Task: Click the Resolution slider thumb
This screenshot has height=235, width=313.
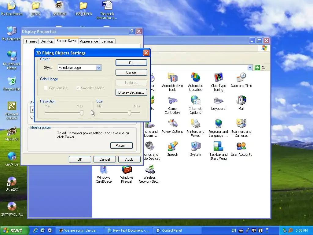Action: tap(82, 113)
